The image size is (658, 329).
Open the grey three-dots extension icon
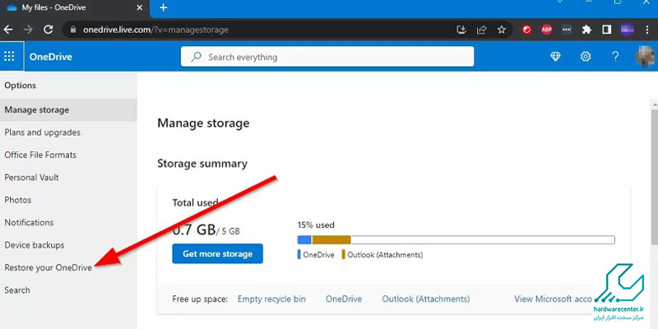coord(567,30)
